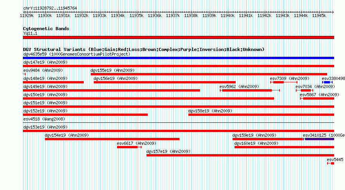Click the 11935k ruler tick label
Viewport: 345px width, 190px height.
pyautogui.click(x=136, y=15)
